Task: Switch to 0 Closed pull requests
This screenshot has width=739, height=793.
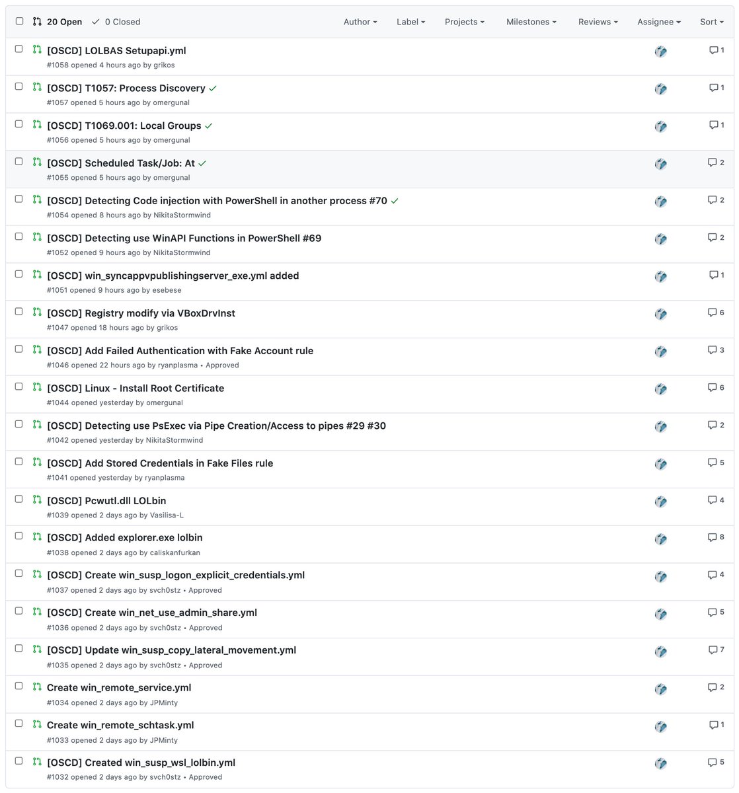Action: pos(116,22)
